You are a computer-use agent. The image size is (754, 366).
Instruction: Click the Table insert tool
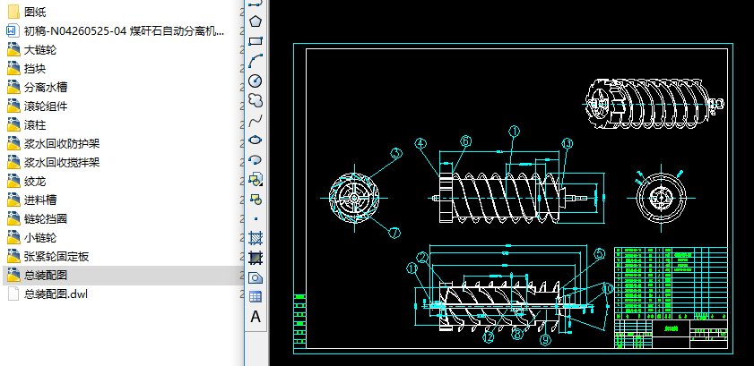pos(256,297)
